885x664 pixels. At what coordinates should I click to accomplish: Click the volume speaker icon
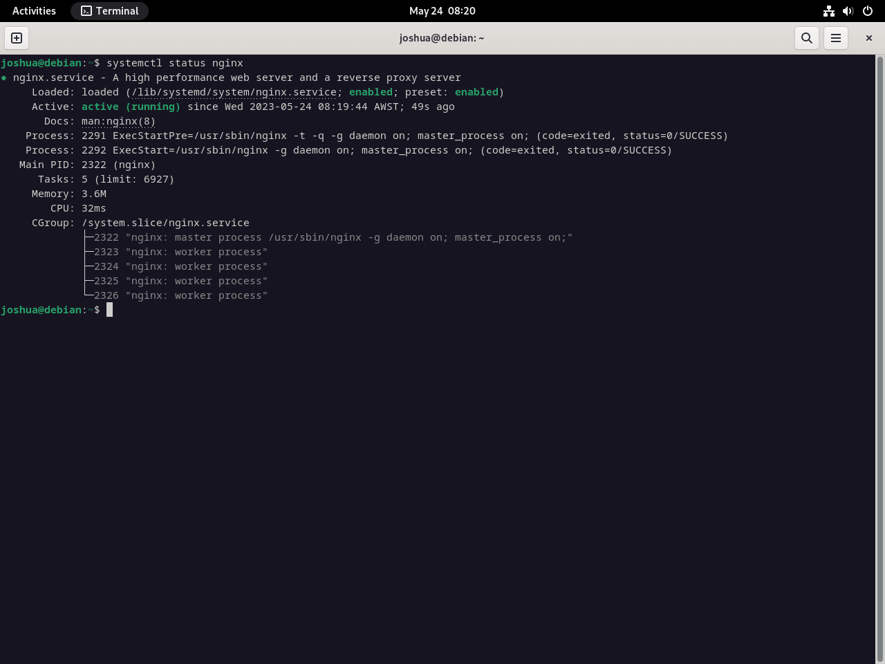pos(848,11)
